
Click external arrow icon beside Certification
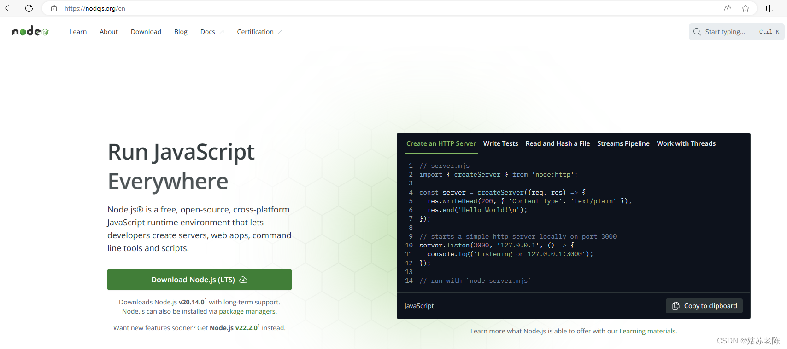[x=280, y=32]
